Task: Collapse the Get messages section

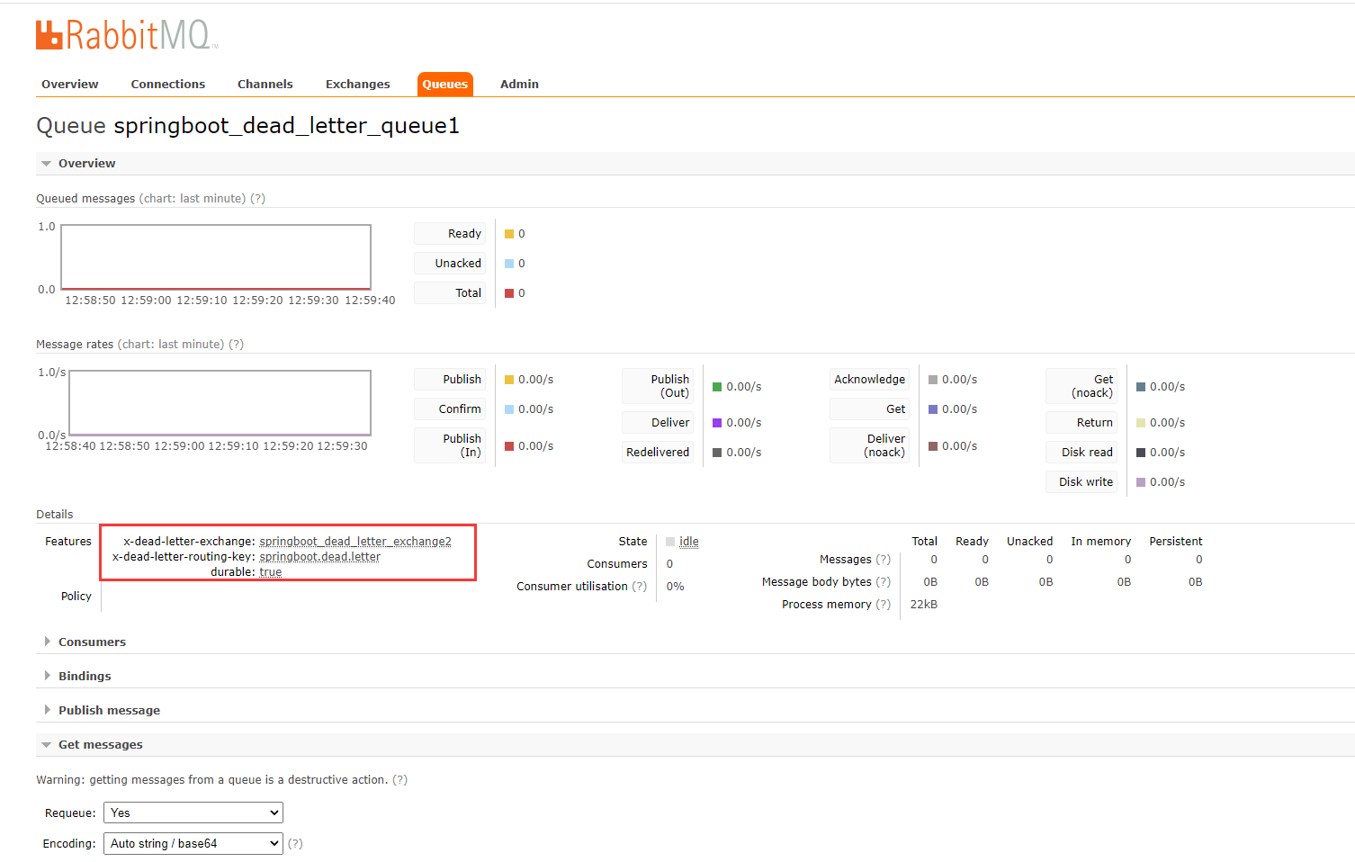Action: click(x=100, y=744)
